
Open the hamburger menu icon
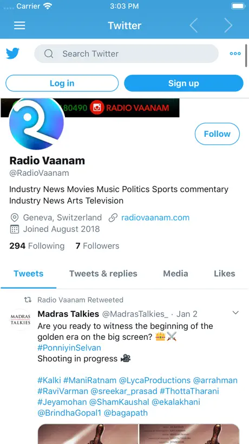coord(19,26)
